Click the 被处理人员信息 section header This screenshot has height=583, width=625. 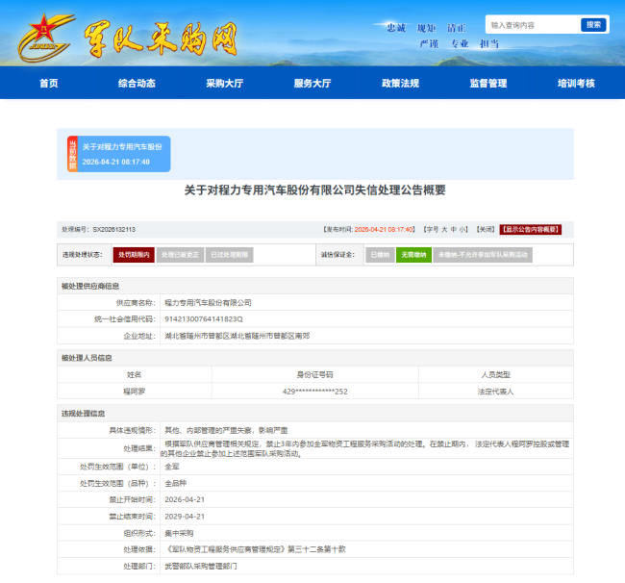(87, 358)
